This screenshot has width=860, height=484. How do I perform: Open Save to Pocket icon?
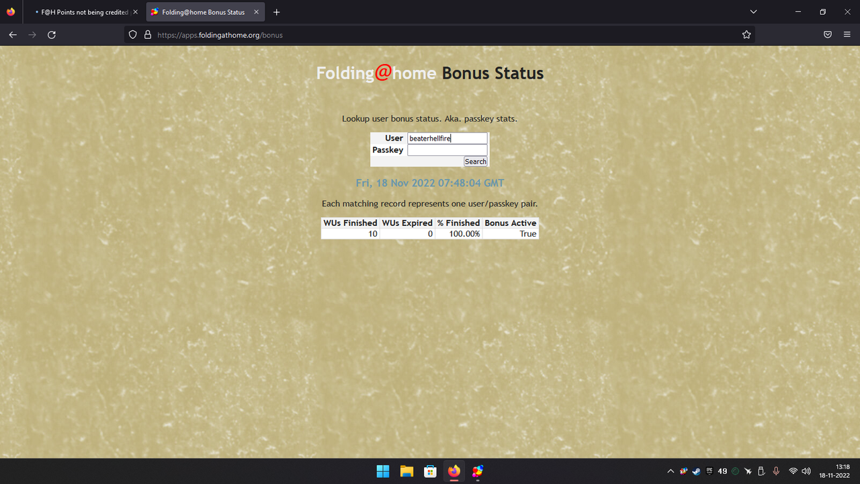[828, 35]
